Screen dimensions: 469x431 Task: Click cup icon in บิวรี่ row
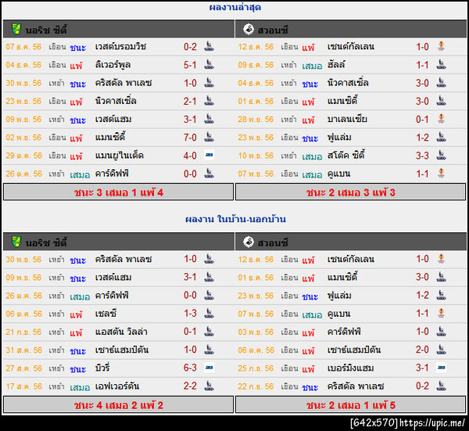point(209,368)
